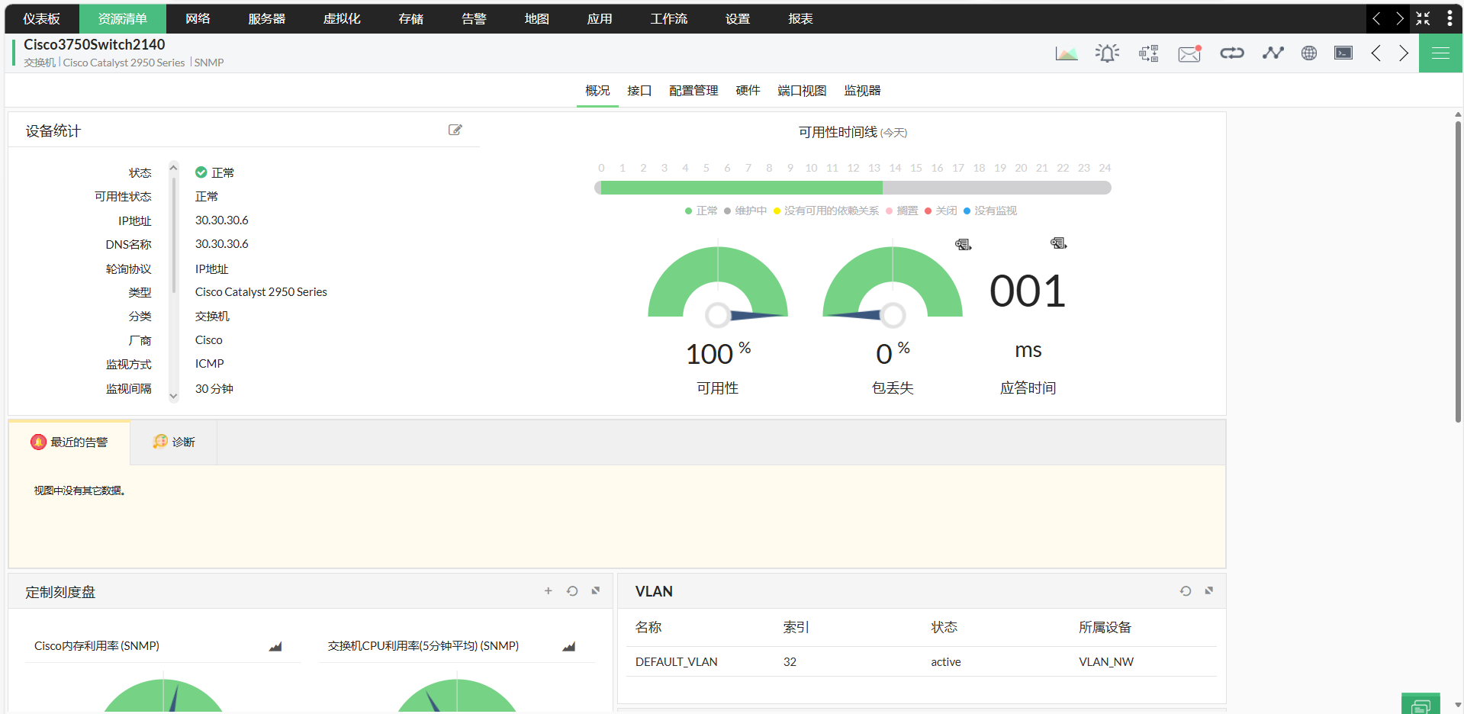
Task: Open the three-dot options menu
Action: coord(1450,18)
